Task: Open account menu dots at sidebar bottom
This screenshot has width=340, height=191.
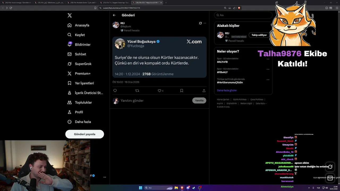Action: tap(105, 177)
